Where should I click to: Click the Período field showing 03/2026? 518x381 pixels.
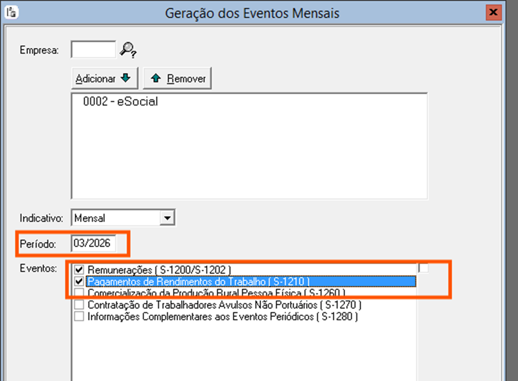[93, 244]
